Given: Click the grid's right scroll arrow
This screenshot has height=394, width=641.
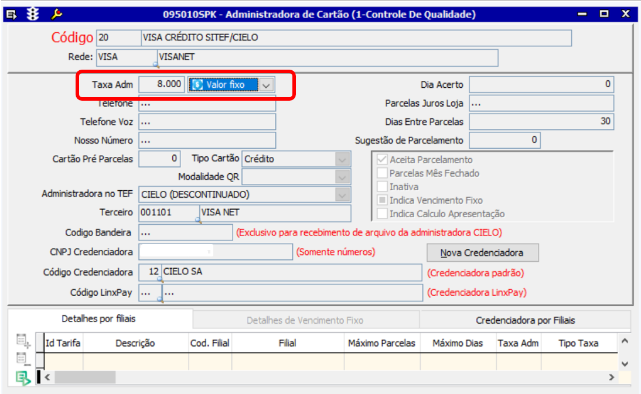Looking at the screenshot, I should (611, 377).
